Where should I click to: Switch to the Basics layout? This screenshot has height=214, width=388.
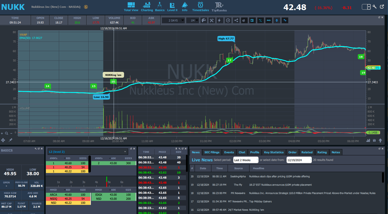tap(160, 7)
